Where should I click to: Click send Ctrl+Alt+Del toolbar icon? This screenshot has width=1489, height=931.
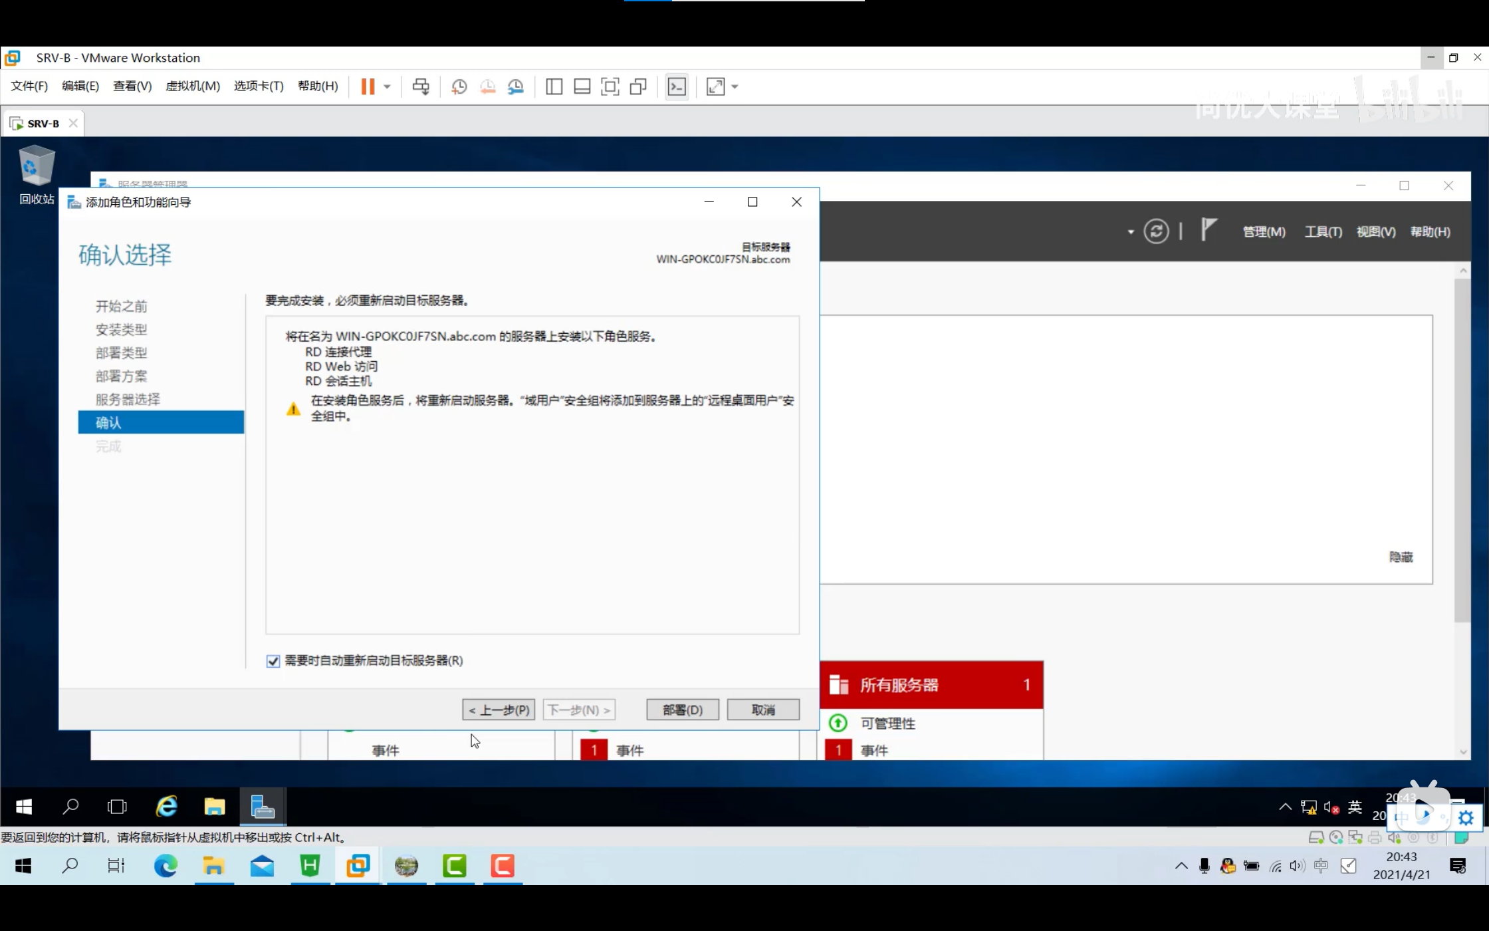coord(421,86)
